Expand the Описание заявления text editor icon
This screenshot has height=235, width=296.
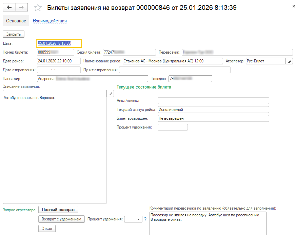pyautogui.click(x=110, y=93)
